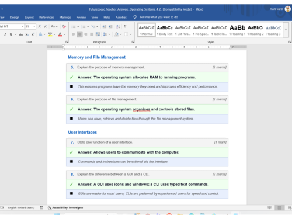
Task: Click the Tell me lightbulb icon
Action: (x=135, y=17)
